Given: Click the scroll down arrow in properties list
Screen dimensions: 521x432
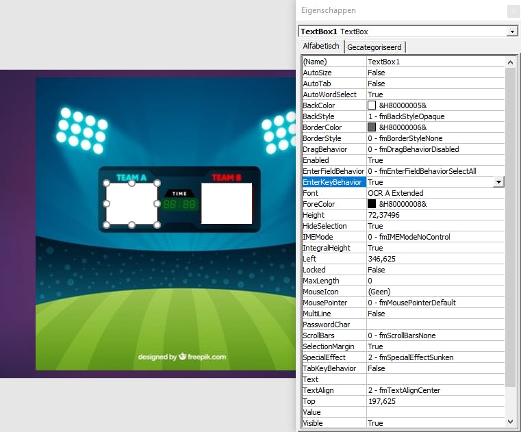Looking at the screenshot, I should [x=510, y=422].
